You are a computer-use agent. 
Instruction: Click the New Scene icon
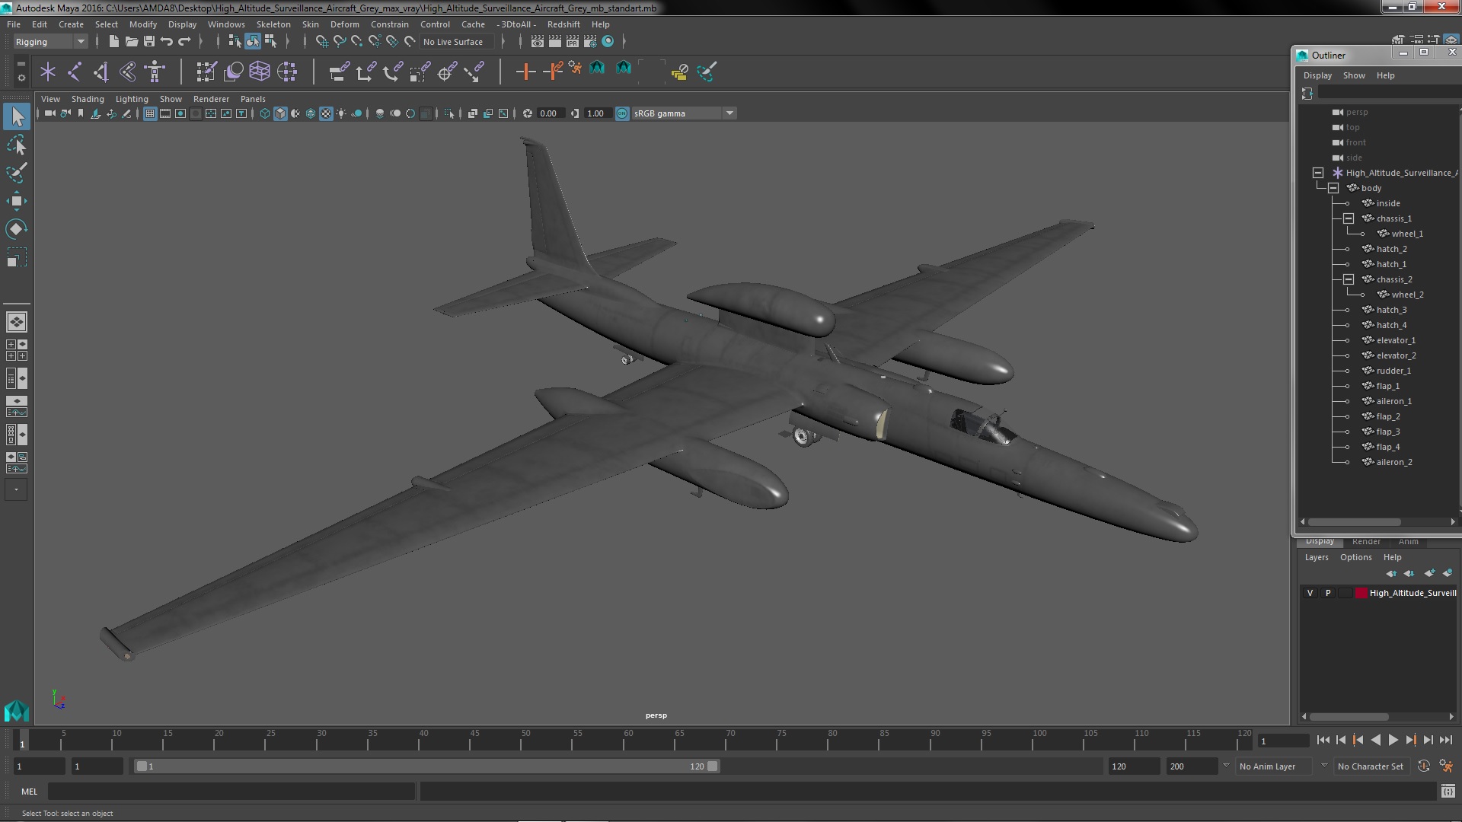click(113, 42)
